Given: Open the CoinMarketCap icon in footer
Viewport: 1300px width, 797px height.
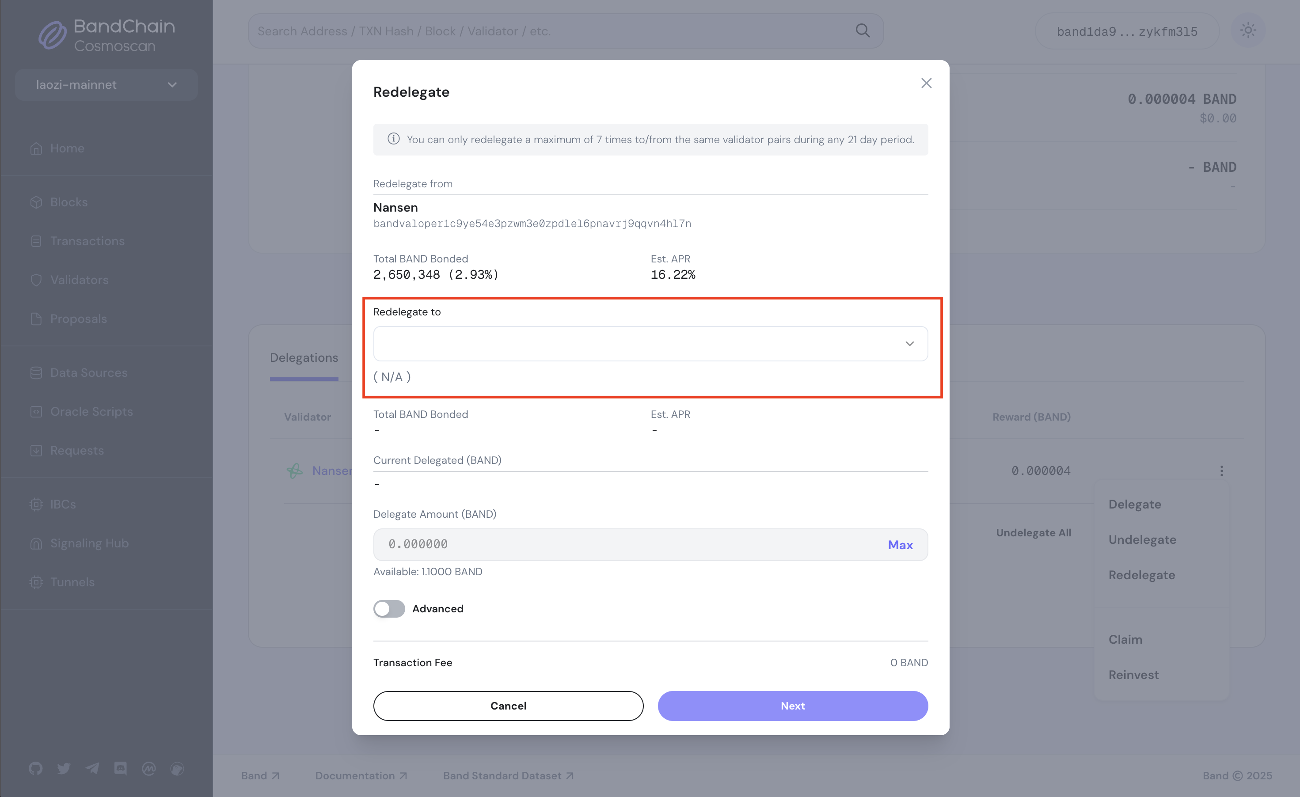Looking at the screenshot, I should [149, 769].
